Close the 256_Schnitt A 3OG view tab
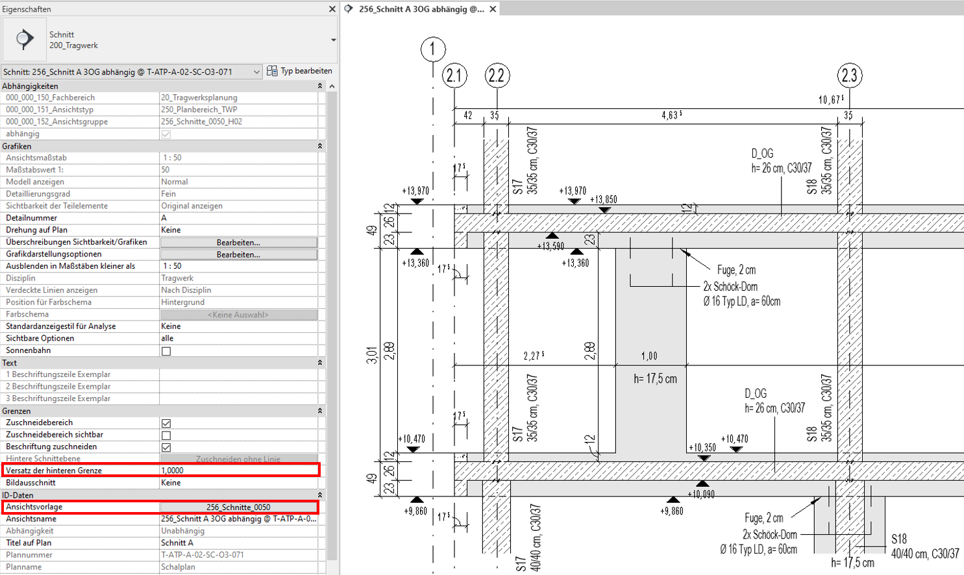 click(493, 9)
